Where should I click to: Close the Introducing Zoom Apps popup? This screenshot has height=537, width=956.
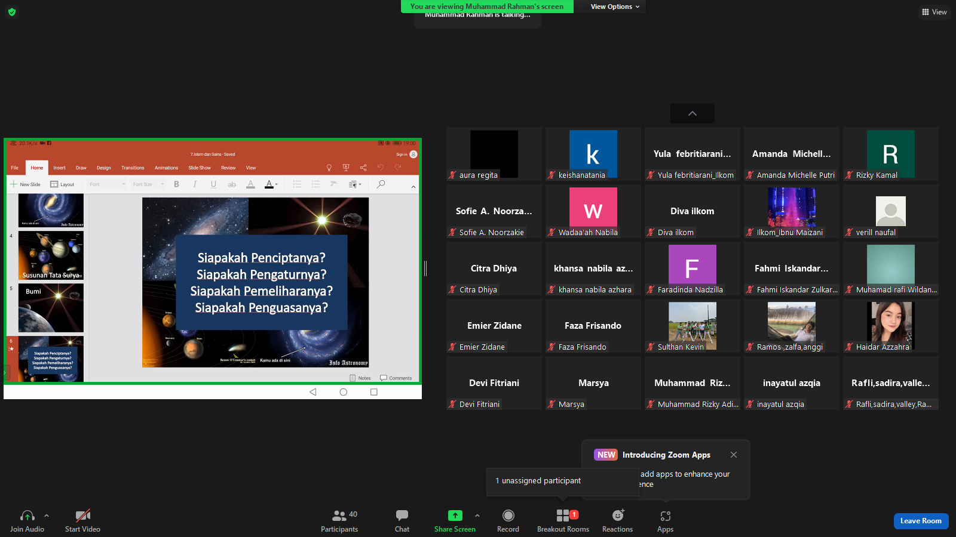click(x=734, y=455)
